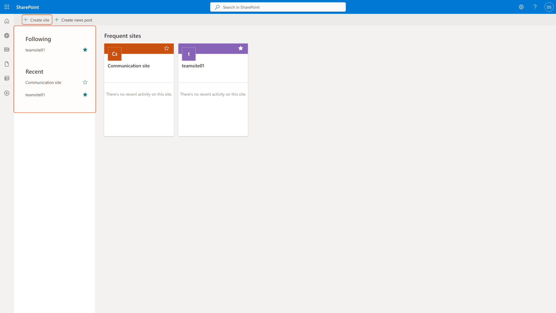Click Create site button
556x313 pixels.
[37, 20]
